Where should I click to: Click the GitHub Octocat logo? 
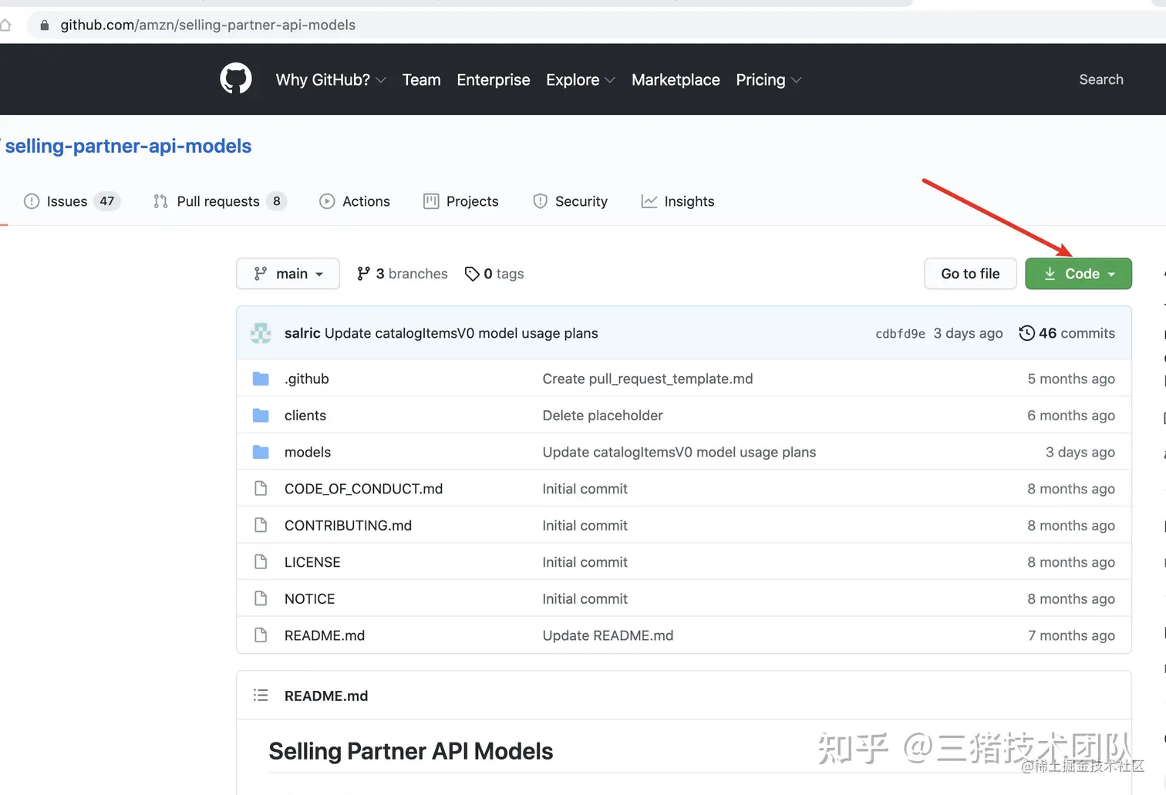[236, 79]
